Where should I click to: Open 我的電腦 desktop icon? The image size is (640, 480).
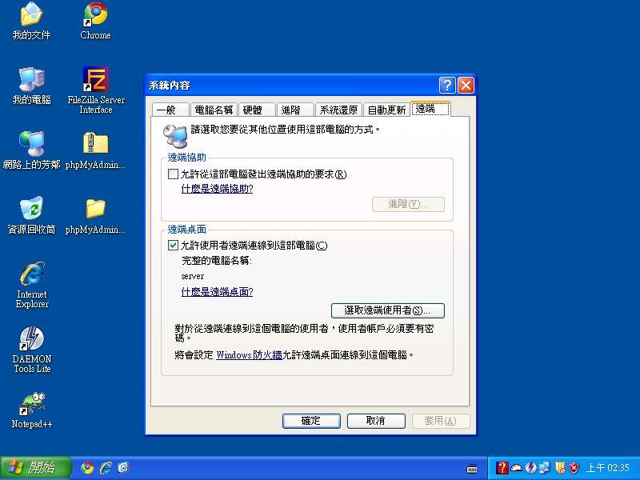[x=32, y=81]
